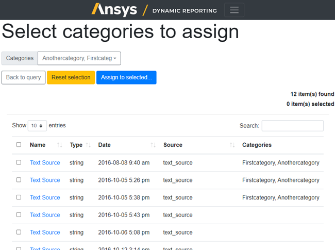Change the Show entries count dropdown
This screenshot has height=250, width=335.
pos(37,126)
